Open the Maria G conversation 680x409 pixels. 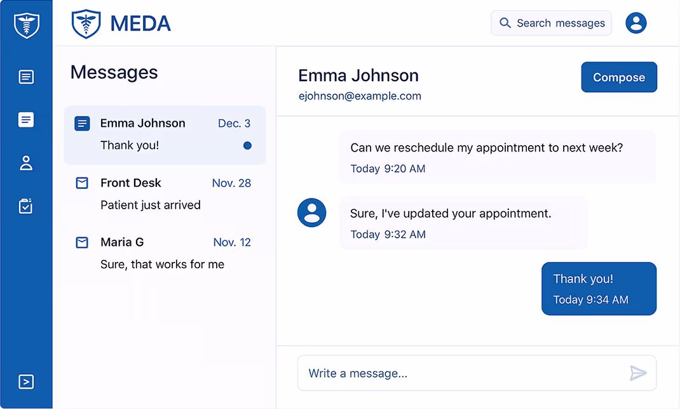click(x=165, y=253)
